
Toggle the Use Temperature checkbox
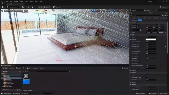coord(147,56)
